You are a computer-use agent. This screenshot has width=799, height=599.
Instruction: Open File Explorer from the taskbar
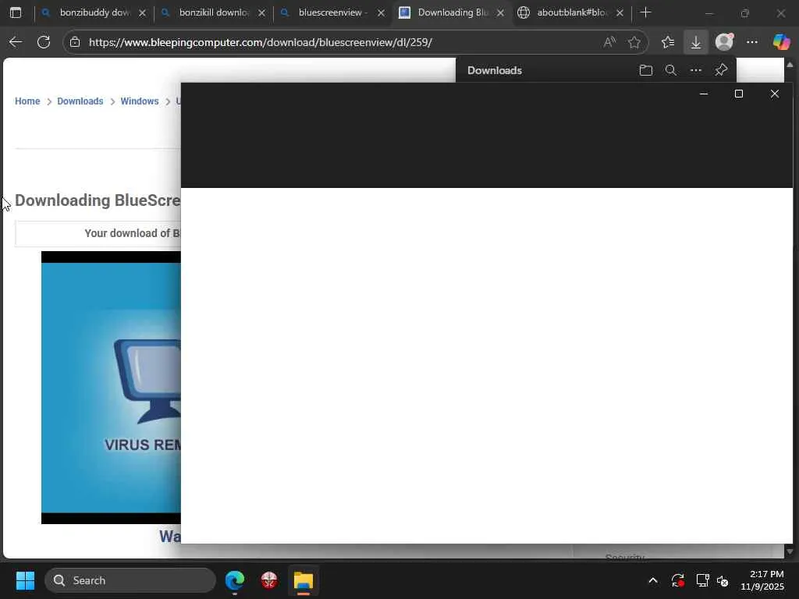pos(304,580)
